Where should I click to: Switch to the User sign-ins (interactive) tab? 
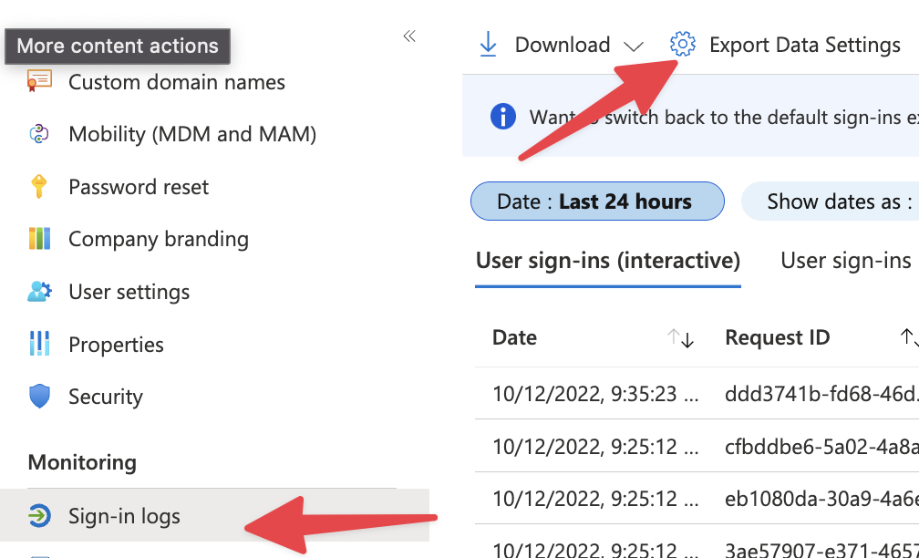pyautogui.click(x=607, y=260)
